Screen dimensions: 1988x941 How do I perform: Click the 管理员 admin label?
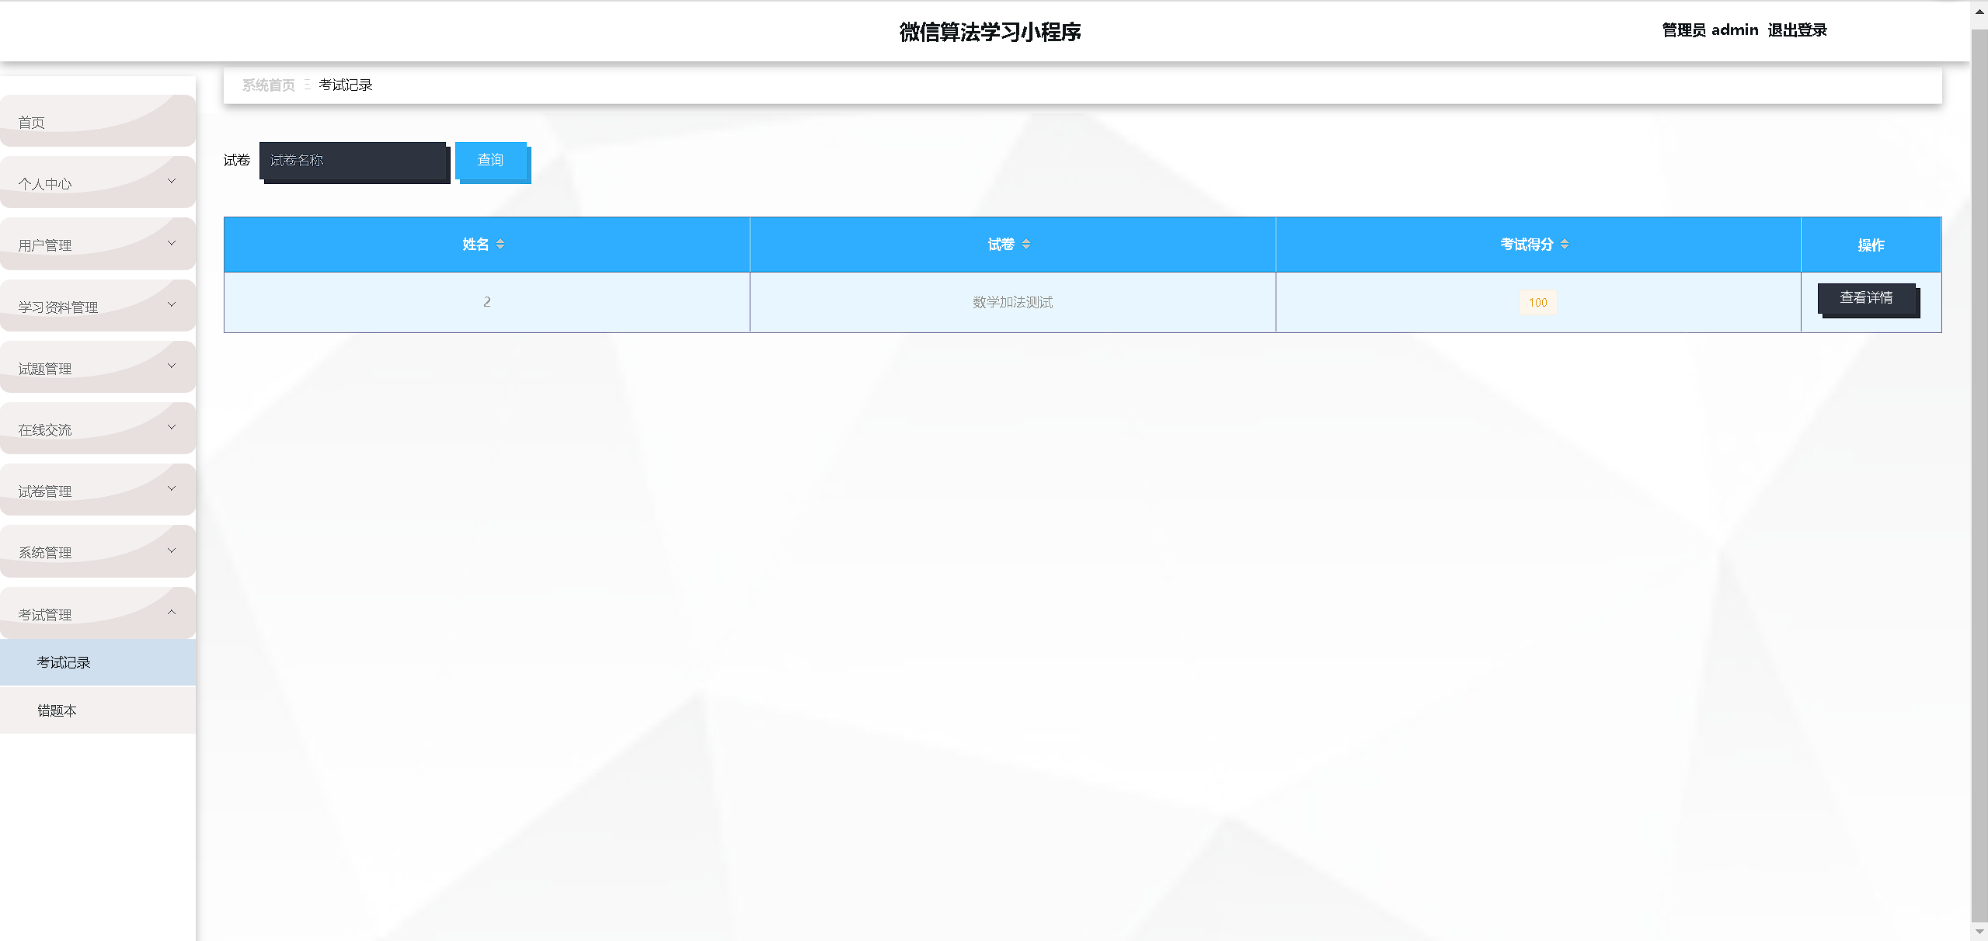click(x=1710, y=30)
